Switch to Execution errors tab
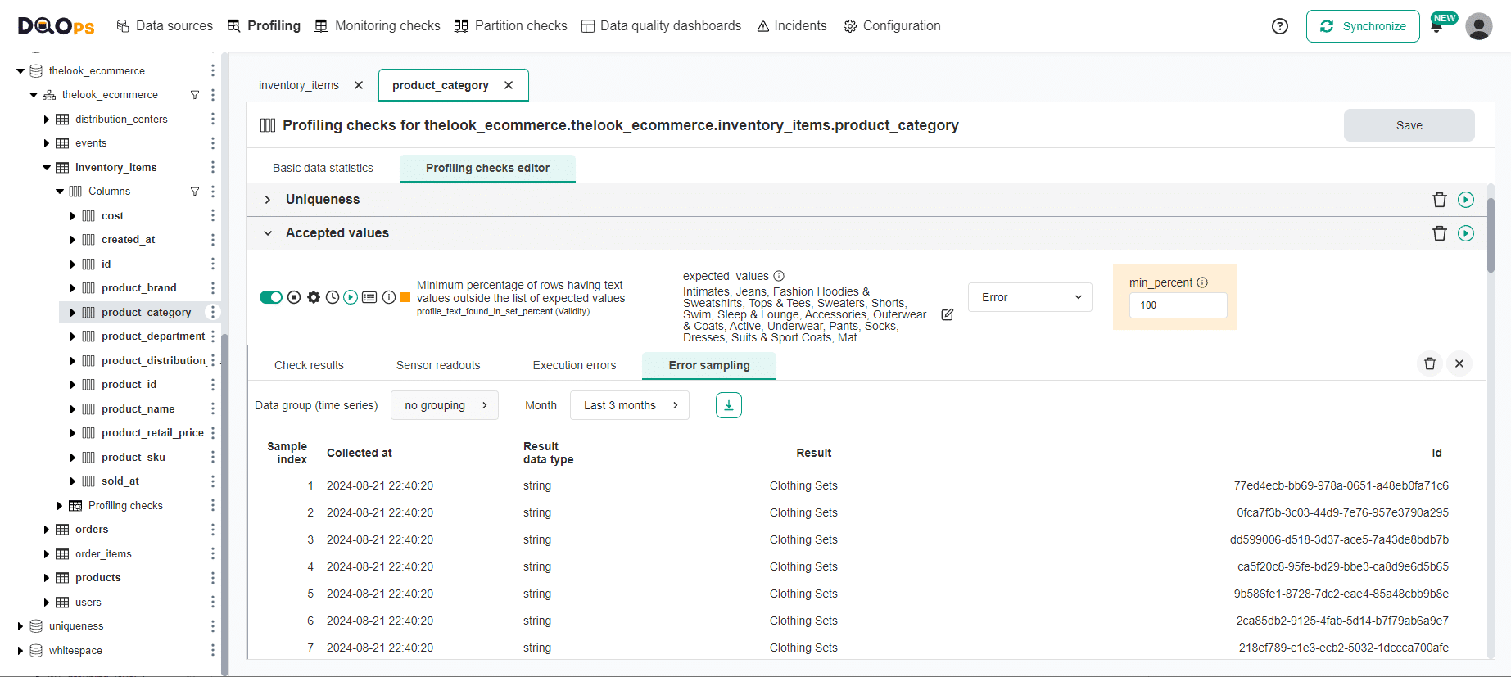Image resolution: width=1511 pixels, height=677 pixels. click(574, 365)
